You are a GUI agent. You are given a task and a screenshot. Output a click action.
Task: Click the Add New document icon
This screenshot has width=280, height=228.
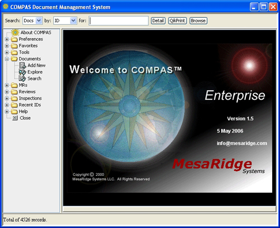(x=22, y=66)
